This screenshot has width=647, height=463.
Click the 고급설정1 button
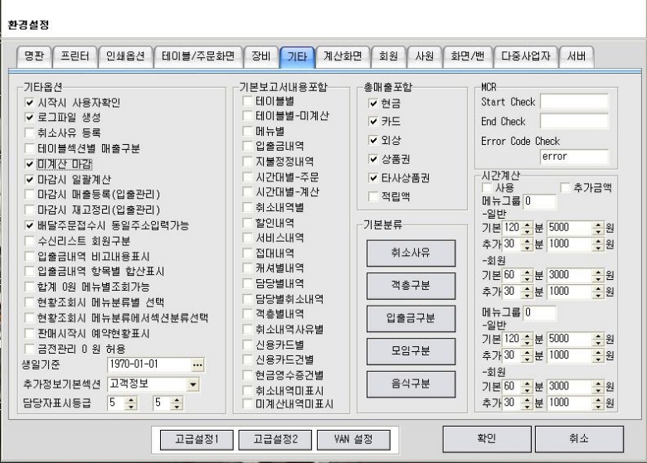tap(197, 439)
